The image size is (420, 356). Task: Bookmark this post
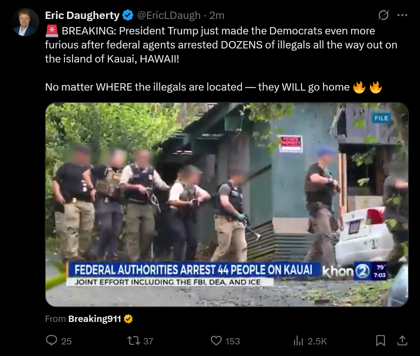[x=380, y=341]
